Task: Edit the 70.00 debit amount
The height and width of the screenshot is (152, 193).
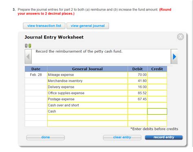Action: 138,75
